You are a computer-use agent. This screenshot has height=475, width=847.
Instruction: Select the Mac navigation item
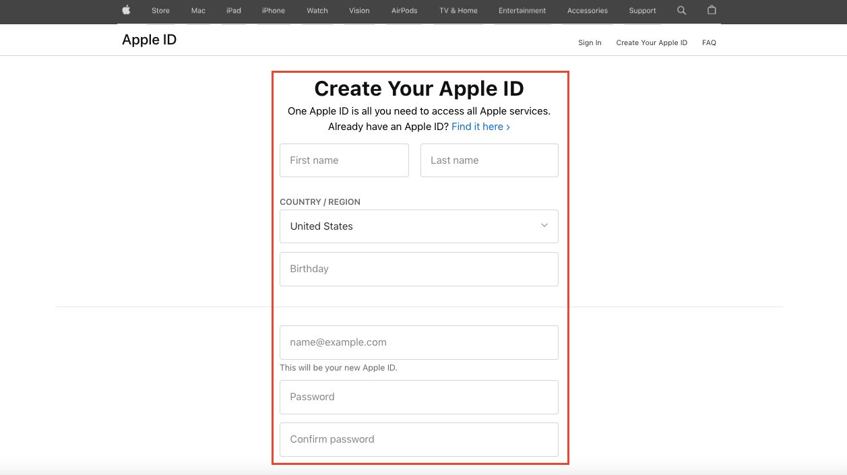(x=198, y=10)
